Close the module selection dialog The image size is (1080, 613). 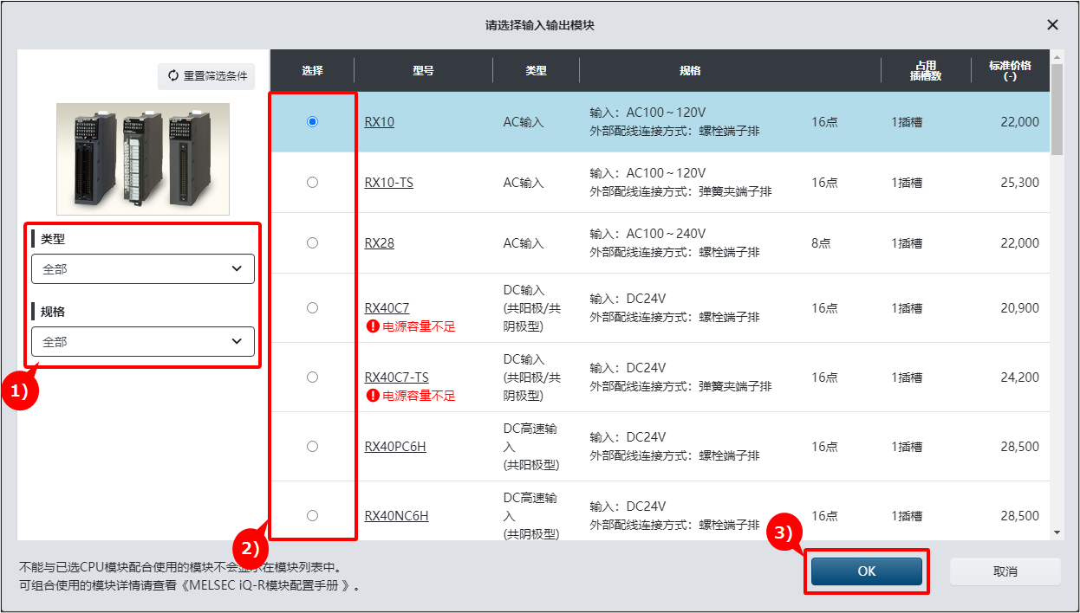pyautogui.click(x=1052, y=25)
